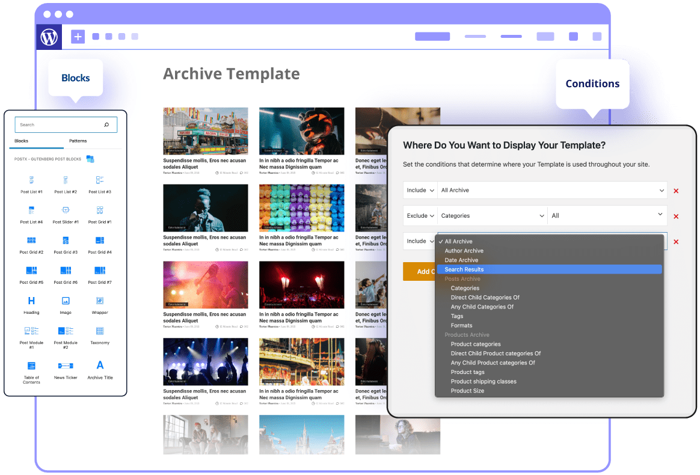Pick the Post Grid #3 block icon
The image size is (700, 475).
pyautogui.click(x=66, y=240)
